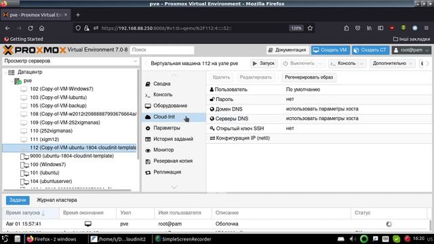Switch to Журнал кластера tab
Image resolution: width=434 pixels, height=244 pixels.
point(57,200)
